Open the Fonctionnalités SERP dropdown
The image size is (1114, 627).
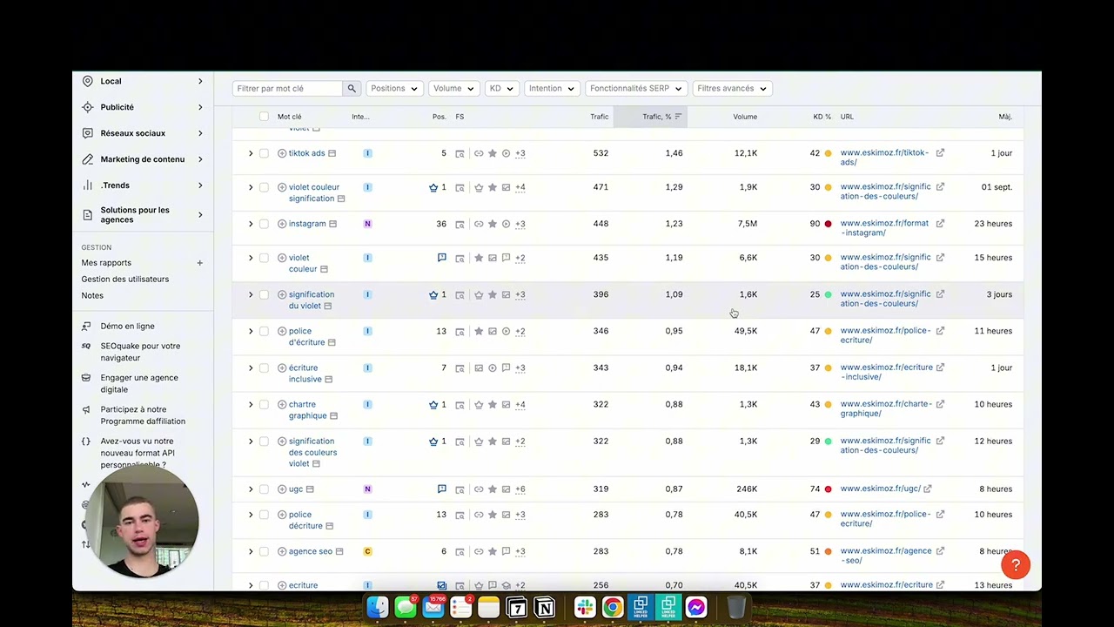point(635,88)
